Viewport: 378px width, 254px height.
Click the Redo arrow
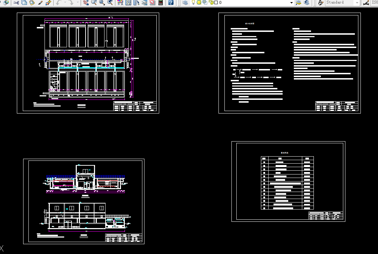pos(71,3)
